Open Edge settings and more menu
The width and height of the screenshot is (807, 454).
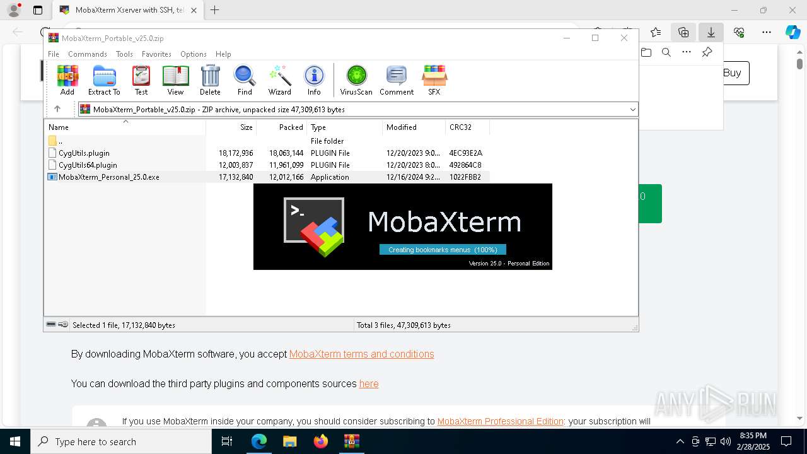coord(767,32)
